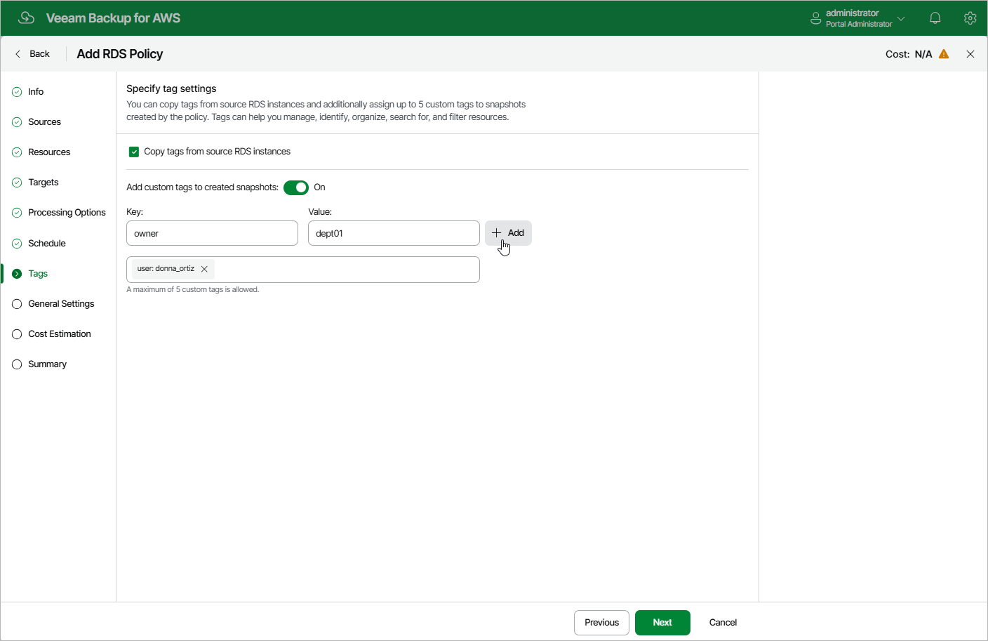Cancel the policy wizard
The image size is (988, 641).
pyautogui.click(x=723, y=623)
